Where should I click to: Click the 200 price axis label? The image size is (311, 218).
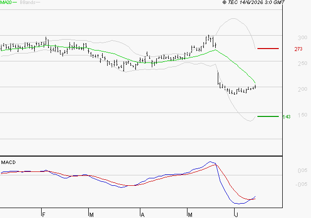[302, 89]
